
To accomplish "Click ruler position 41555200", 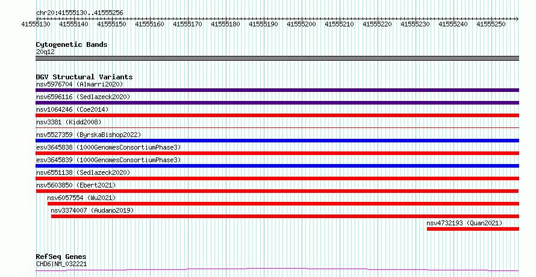I will (302, 24).
